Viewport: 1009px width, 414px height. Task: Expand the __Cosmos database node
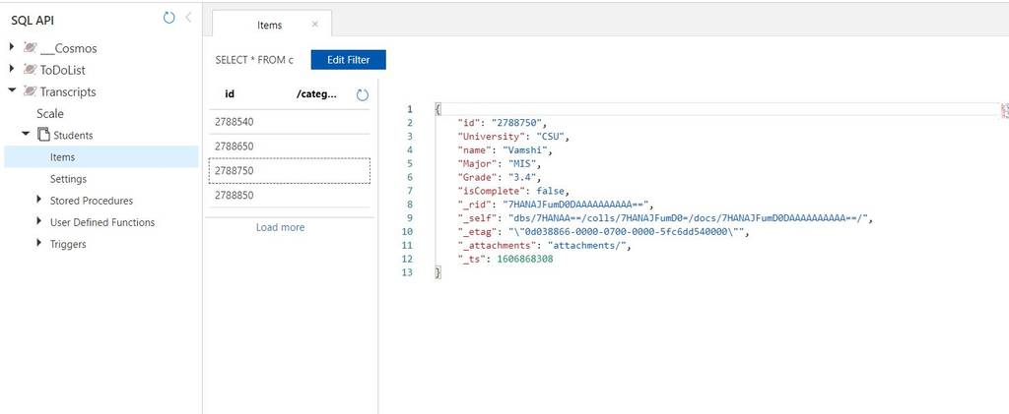point(12,47)
